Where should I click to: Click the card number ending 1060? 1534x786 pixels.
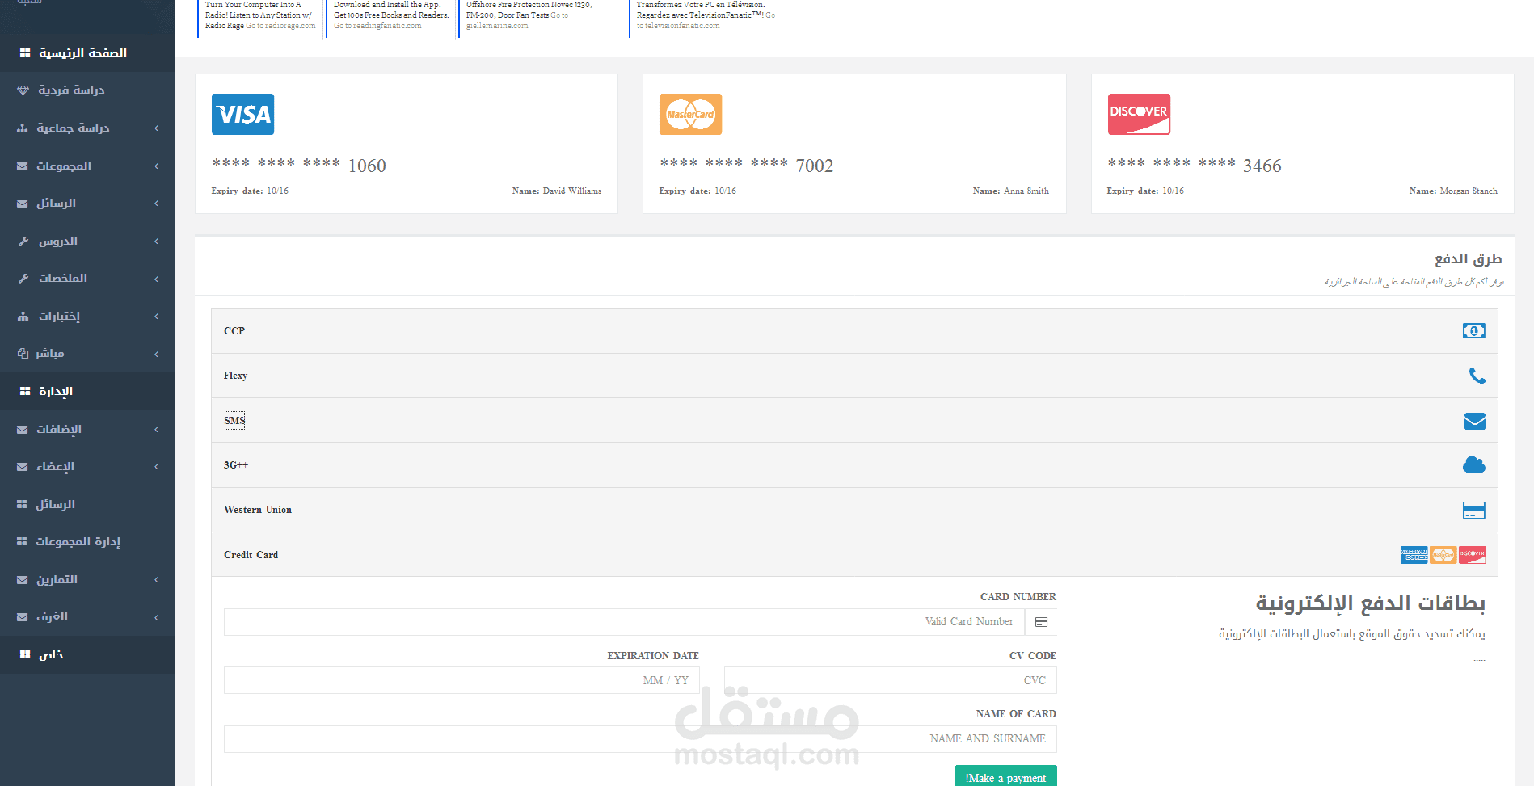[x=299, y=166]
